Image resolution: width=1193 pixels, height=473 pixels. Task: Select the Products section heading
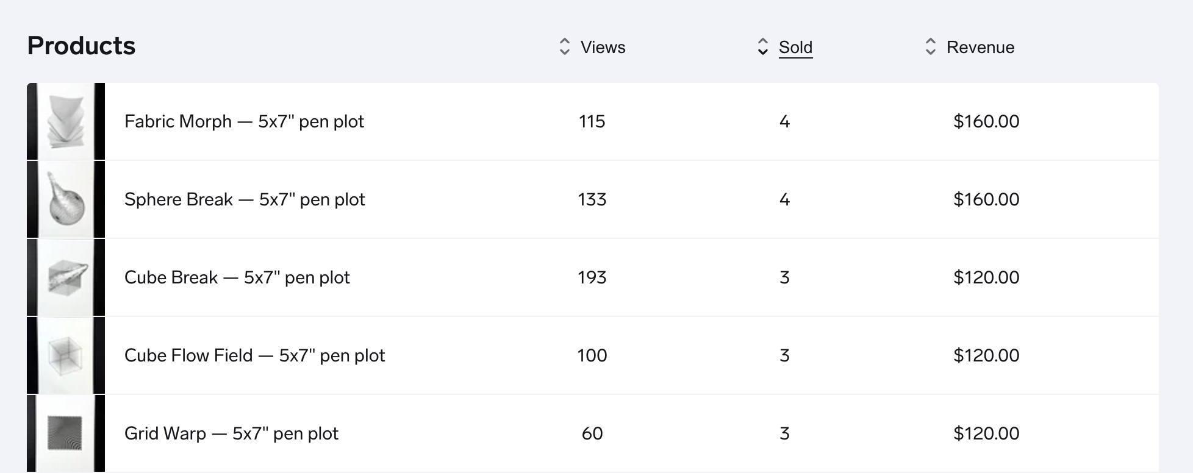[81, 46]
